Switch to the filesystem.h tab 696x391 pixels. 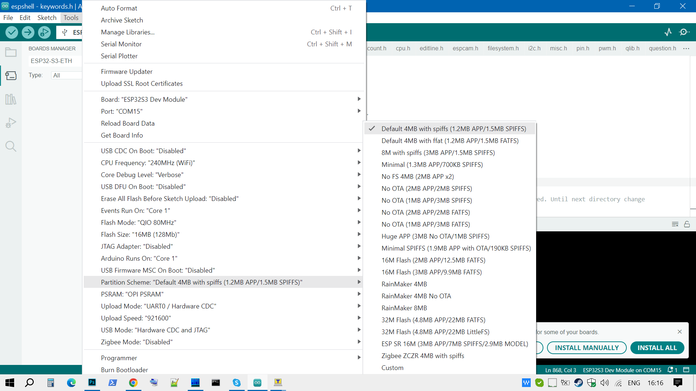tap(503, 49)
